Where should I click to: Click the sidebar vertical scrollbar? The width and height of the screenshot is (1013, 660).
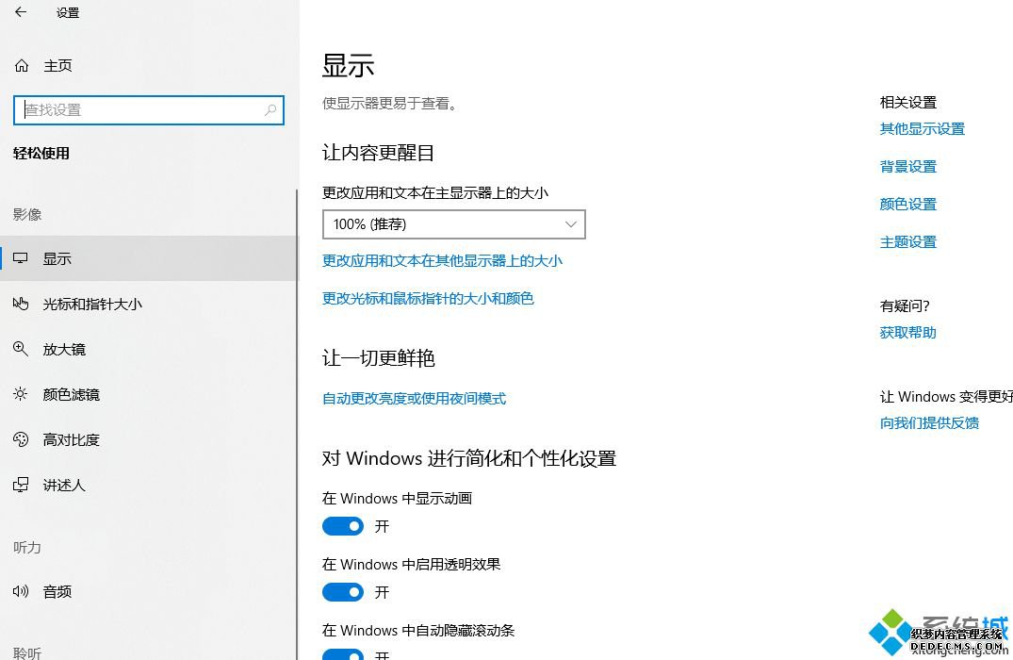(297, 424)
